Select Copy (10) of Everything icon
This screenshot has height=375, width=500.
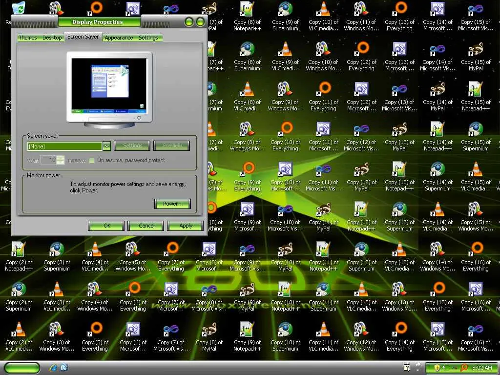285,129
